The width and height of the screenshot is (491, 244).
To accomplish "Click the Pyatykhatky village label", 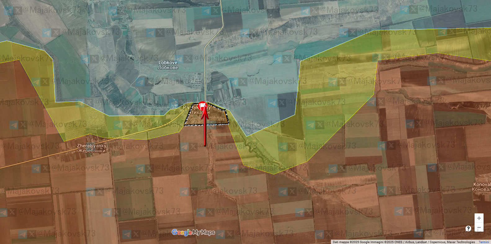I will pos(197,110).
